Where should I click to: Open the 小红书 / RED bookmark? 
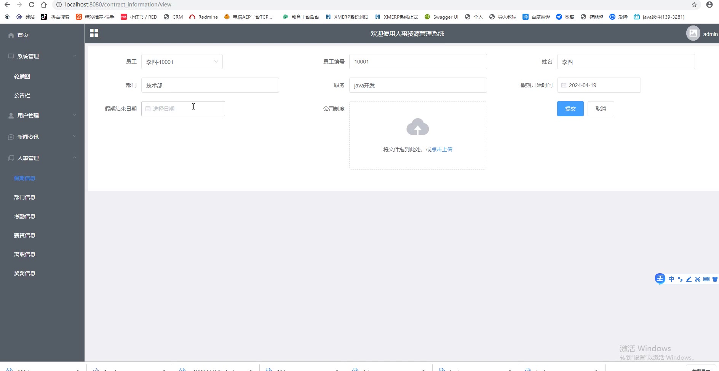click(139, 17)
